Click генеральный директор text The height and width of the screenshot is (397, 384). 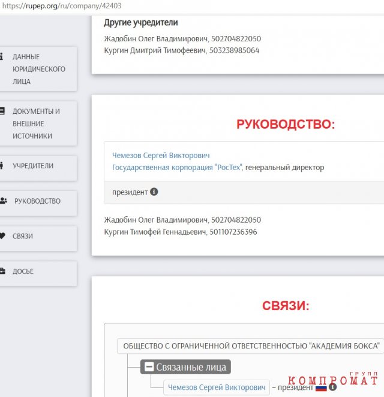point(285,167)
